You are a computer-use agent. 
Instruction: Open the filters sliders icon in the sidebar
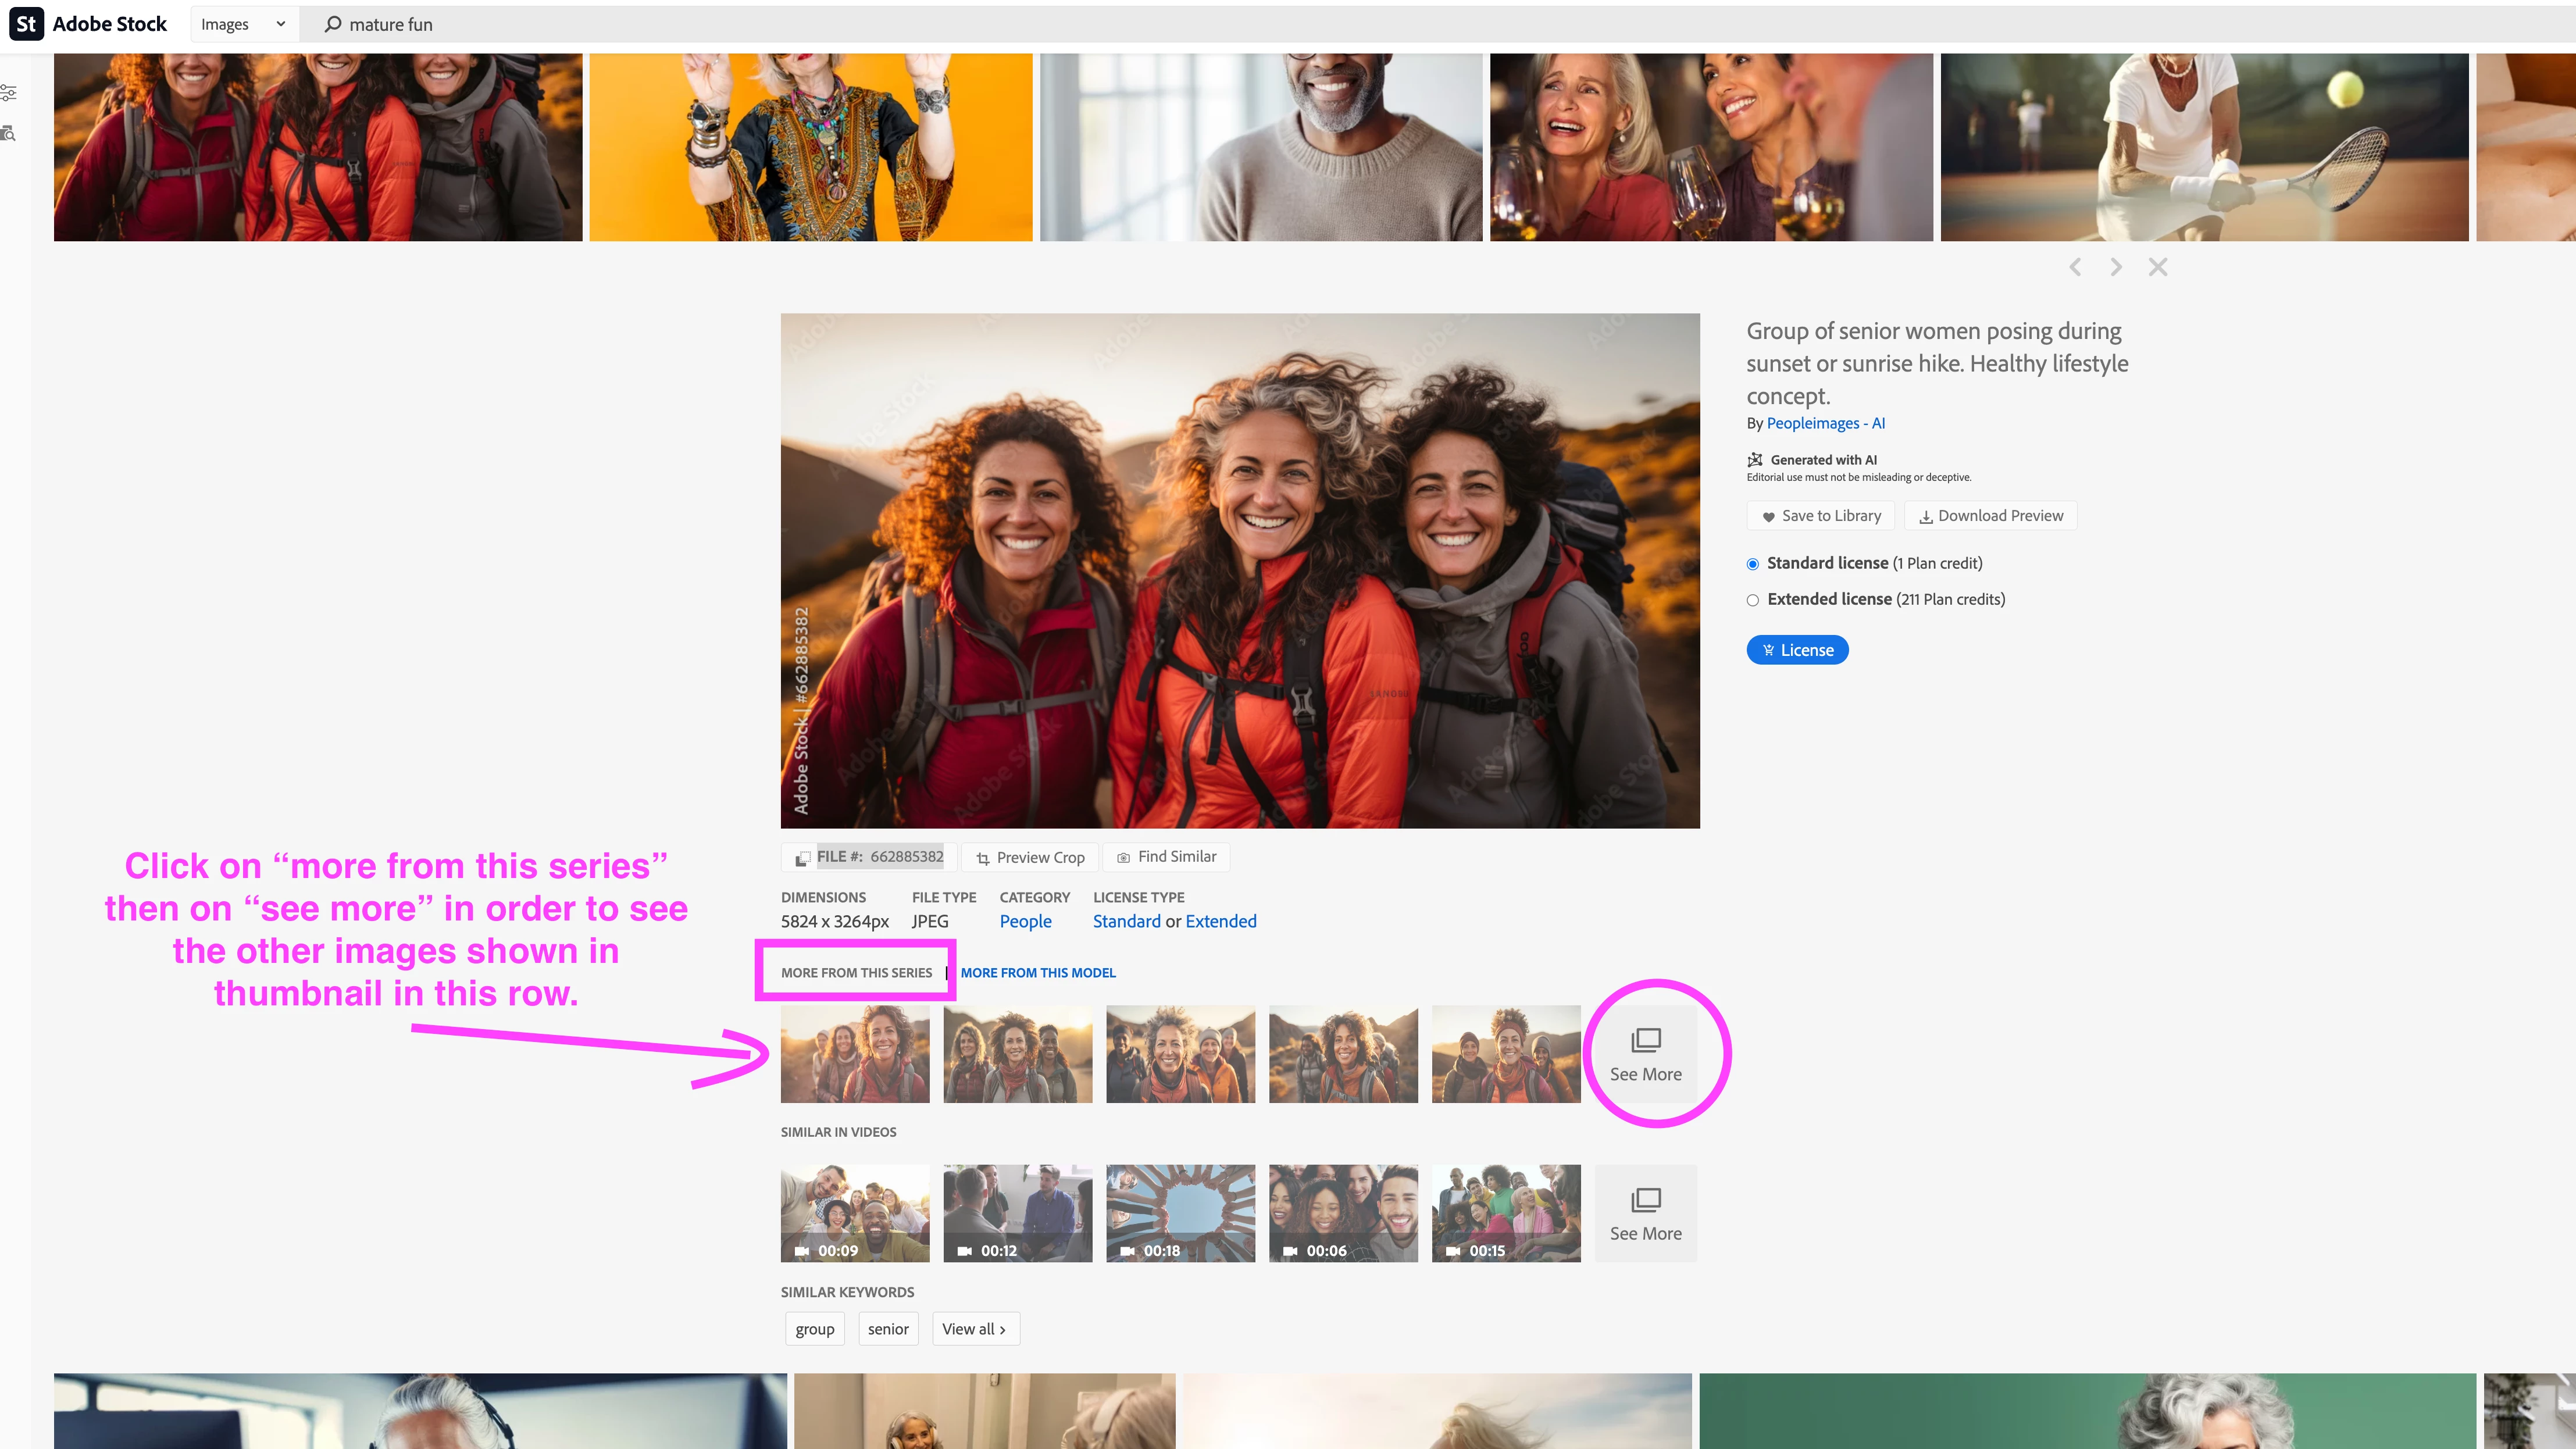[9, 93]
